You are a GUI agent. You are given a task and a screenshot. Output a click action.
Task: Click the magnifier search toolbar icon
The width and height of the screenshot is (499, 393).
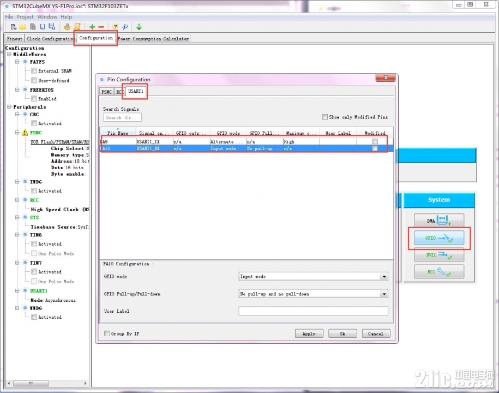pos(125,27)
